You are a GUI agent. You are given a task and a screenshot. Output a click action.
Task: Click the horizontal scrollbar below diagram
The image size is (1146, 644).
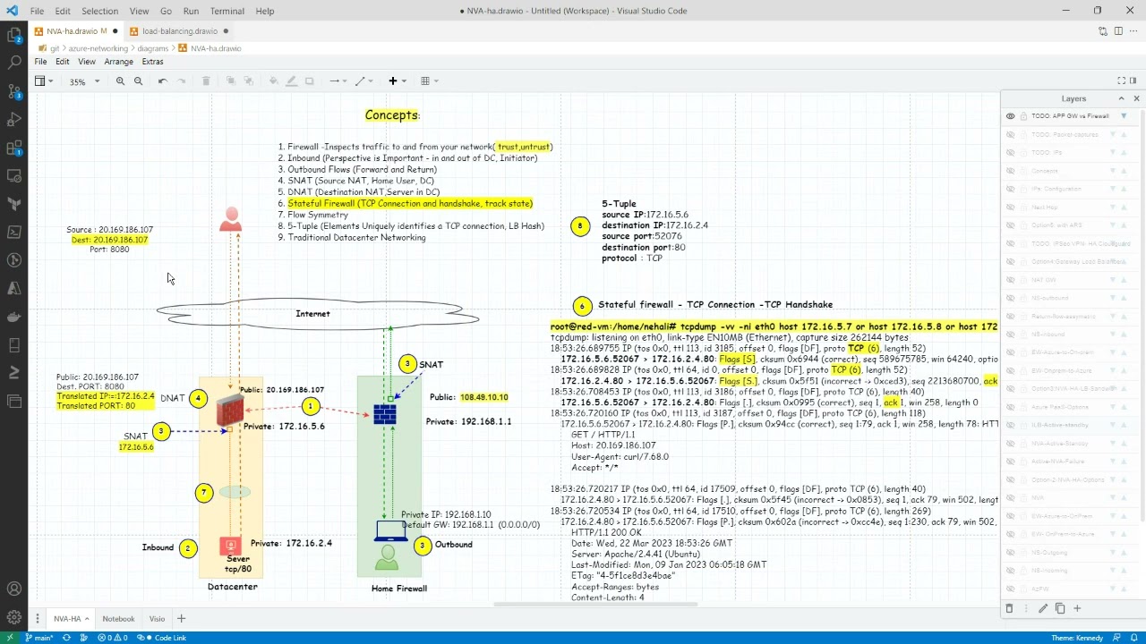(595, 605)
